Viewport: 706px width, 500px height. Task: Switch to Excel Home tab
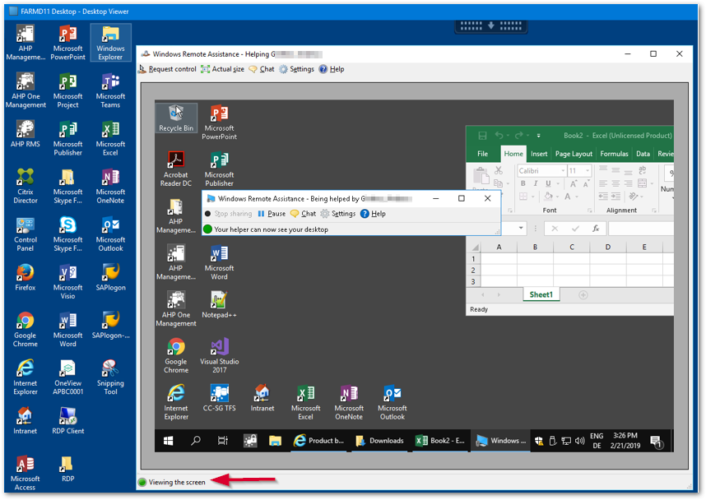(513, 154)
